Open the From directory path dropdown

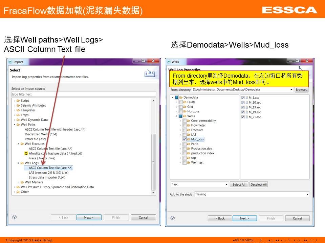click(291, 90)
